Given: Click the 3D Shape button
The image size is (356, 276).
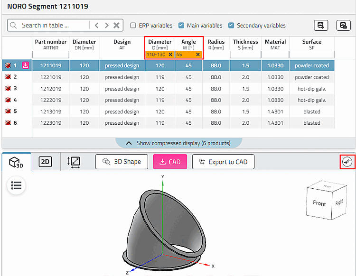Looking at the screenshot, I should tap(122, 162).
